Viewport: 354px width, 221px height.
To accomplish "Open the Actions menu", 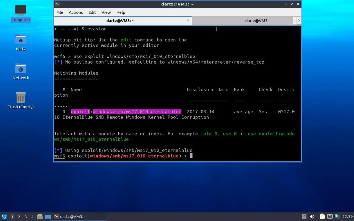I will coord(76,12).
